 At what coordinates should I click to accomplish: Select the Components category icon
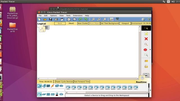48,86
